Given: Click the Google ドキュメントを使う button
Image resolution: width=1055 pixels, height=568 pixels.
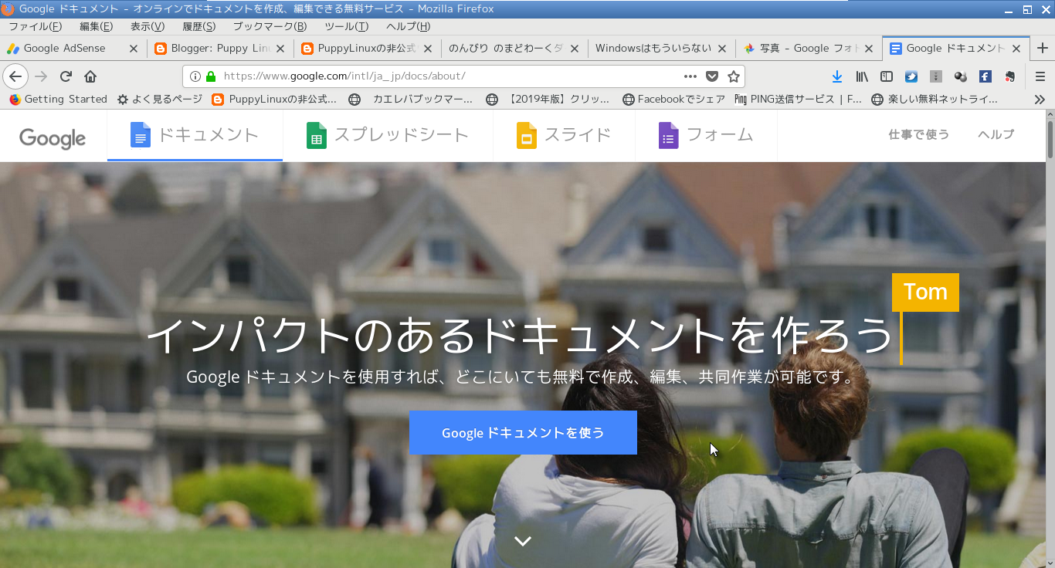Looking at the screenshot, I should click(x=523, y=433).
